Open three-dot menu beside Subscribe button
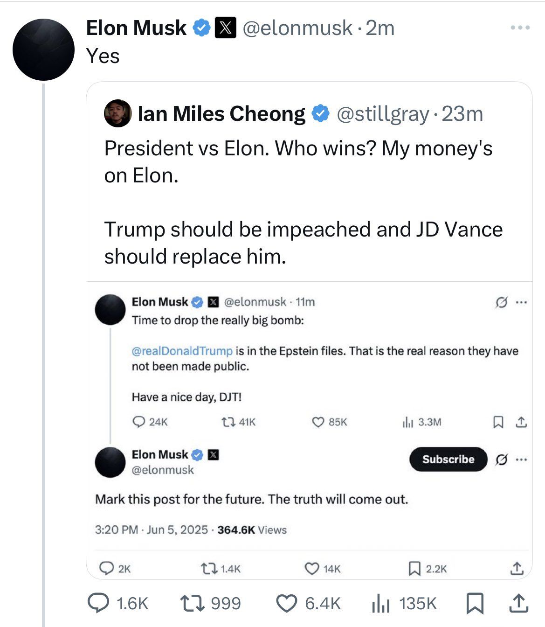 521,460
